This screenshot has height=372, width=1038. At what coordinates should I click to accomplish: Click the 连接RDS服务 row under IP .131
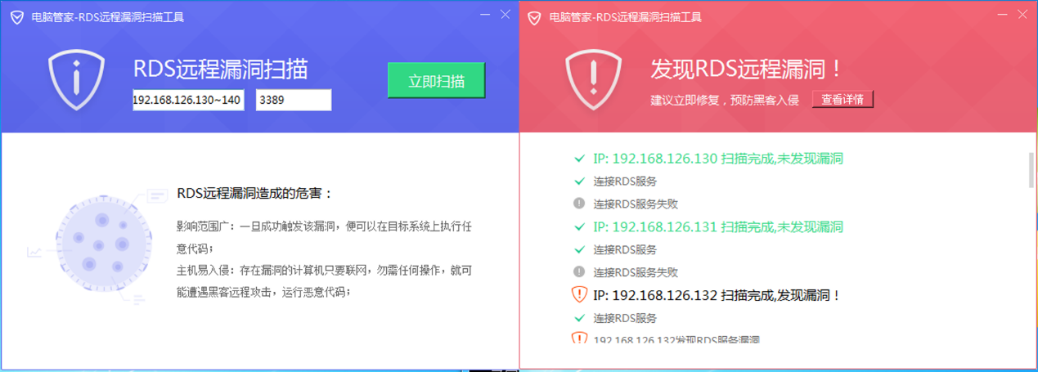(x=625, y=249)
